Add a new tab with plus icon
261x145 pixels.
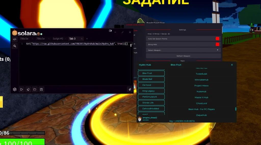pos(87,39)
